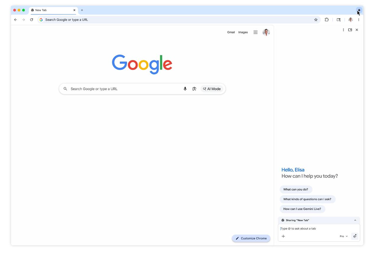Start voice search with the microphone icon

click(185, 89)
